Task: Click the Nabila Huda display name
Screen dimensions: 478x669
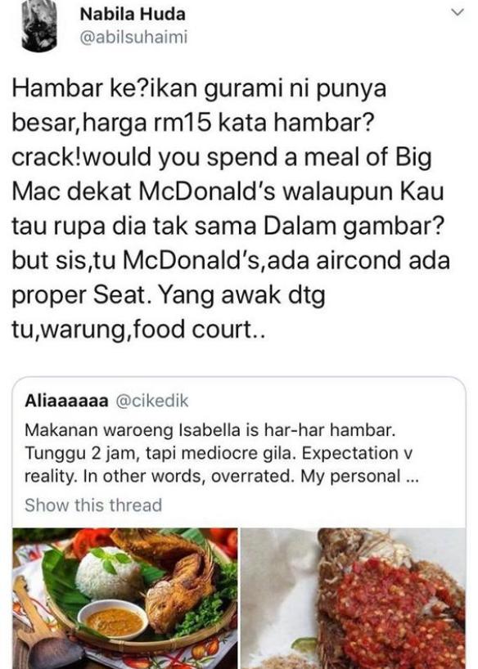Action: 133,15
